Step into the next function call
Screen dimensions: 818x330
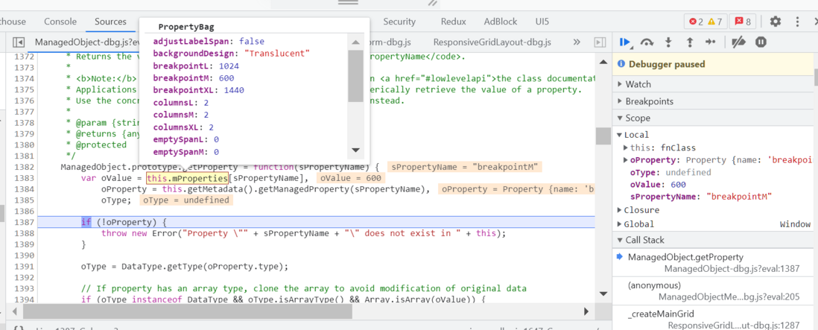pos(668,42)
